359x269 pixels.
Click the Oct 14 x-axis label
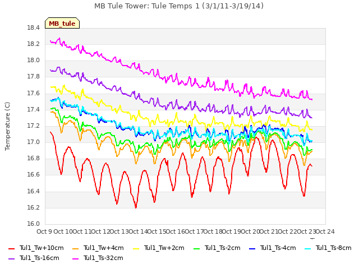point(138,231)
